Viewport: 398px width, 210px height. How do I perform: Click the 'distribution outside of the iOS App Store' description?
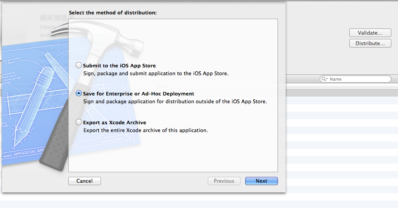pyautogui.click(x=175, y=101)
